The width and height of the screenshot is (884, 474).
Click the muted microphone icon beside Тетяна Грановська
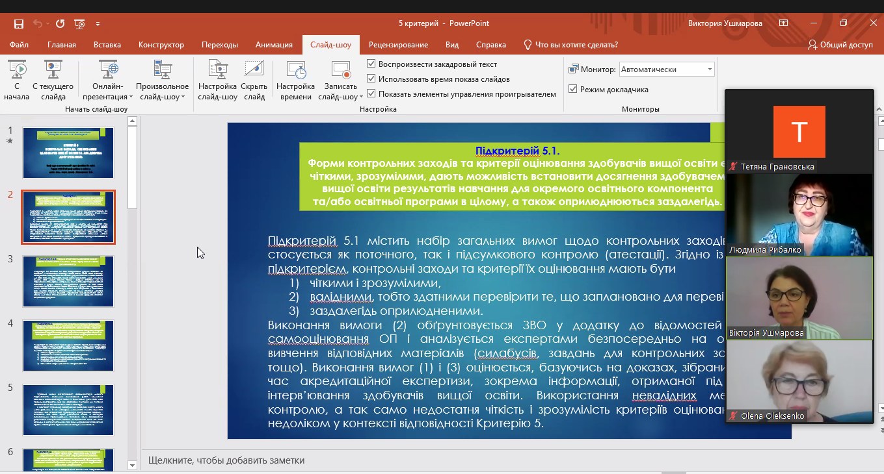[x=733, y=166]
